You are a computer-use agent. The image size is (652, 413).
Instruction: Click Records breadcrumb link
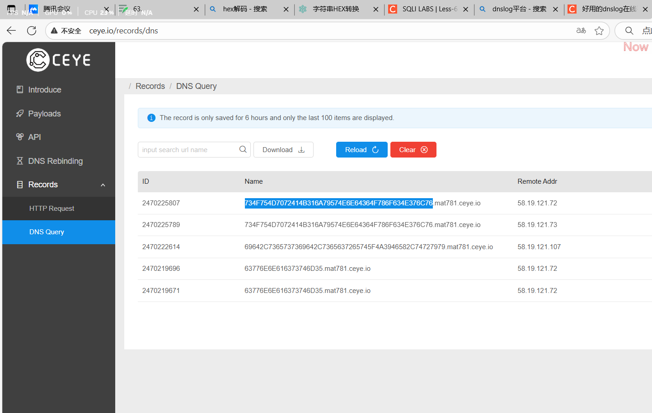point(150,86)
